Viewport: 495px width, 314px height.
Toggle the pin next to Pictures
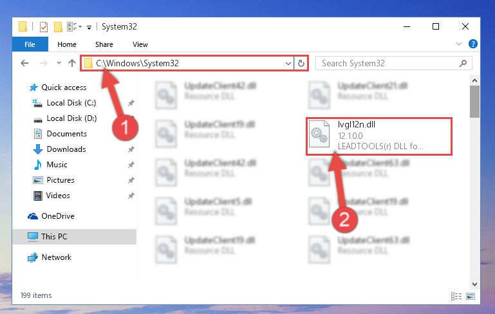coord(131,180)
